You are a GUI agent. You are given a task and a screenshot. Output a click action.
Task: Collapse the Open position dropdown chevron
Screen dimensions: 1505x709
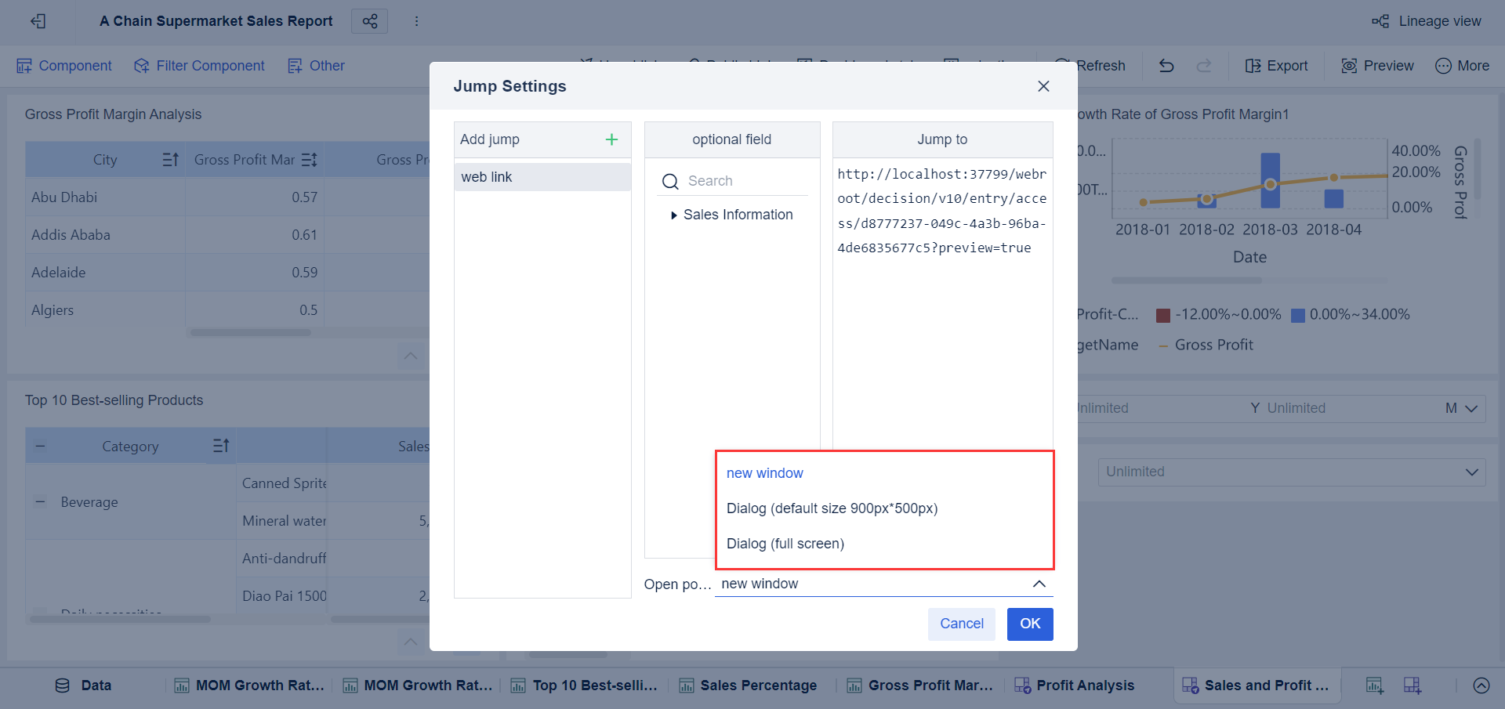click(1040, 584)
